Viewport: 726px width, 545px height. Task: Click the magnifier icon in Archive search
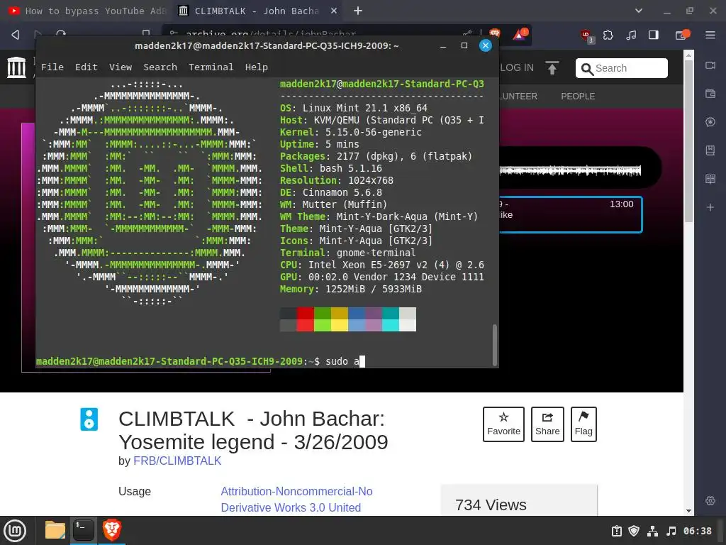[x=587, y=69]
